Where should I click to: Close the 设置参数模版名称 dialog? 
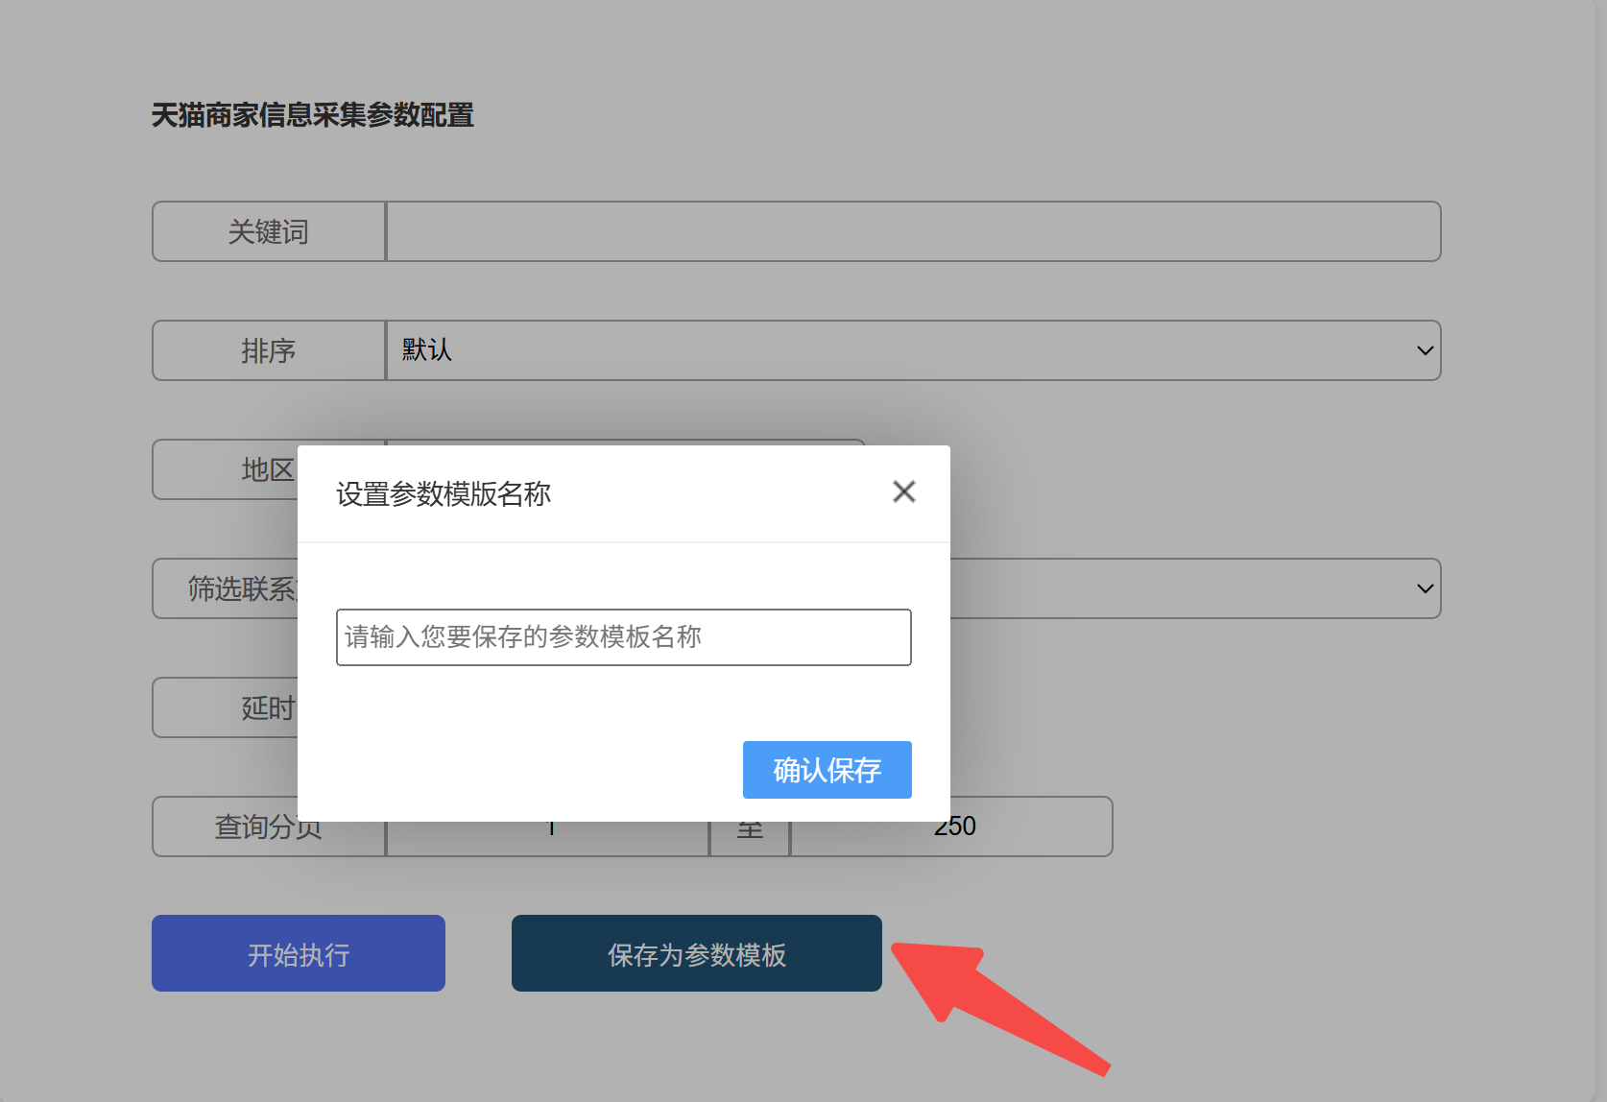point(903,491)
